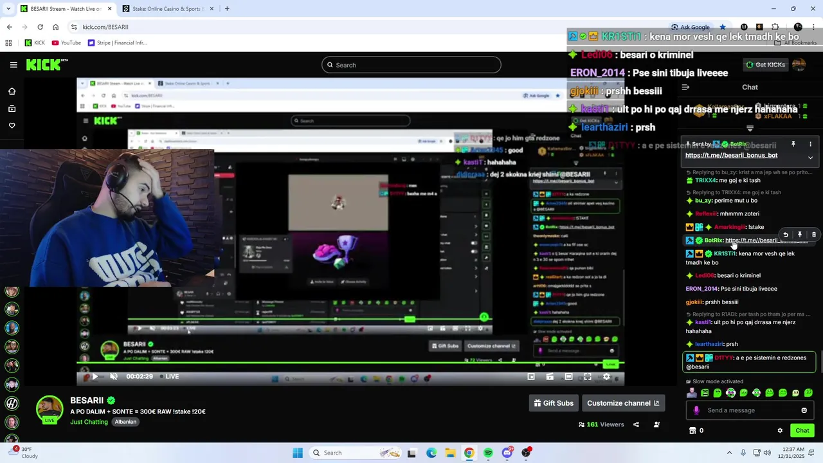This screenshot has width=823, height=463.
Task: Click username ERON_2014 in chat
Action: pyautogui.click(x=701, y=289)
